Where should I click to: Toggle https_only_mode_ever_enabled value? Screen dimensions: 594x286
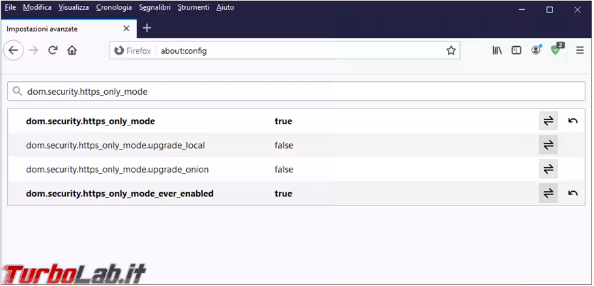[x=548, y=193]
